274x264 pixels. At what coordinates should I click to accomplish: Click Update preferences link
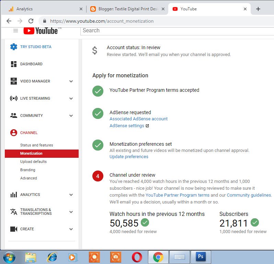pos(129,157)
